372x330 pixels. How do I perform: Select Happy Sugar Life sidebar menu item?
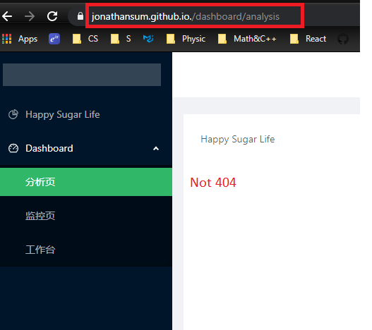coord(86,114)
